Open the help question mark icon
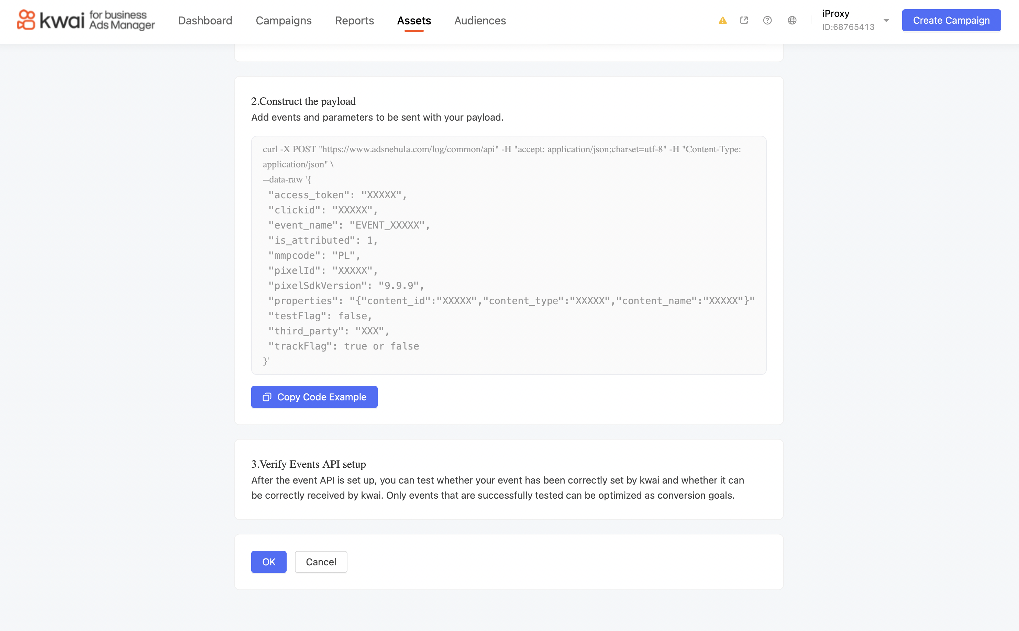The width and height of the screenshot is (1019, 631). [x=767, y=21]
